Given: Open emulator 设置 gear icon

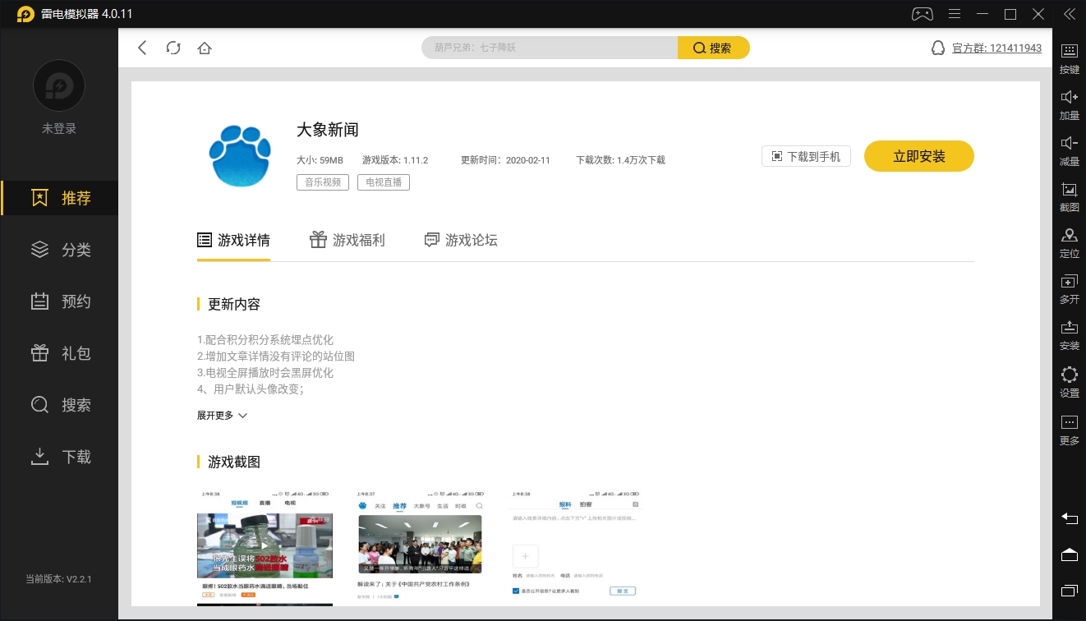Looking at the screenshot, I should [1070, 382].
